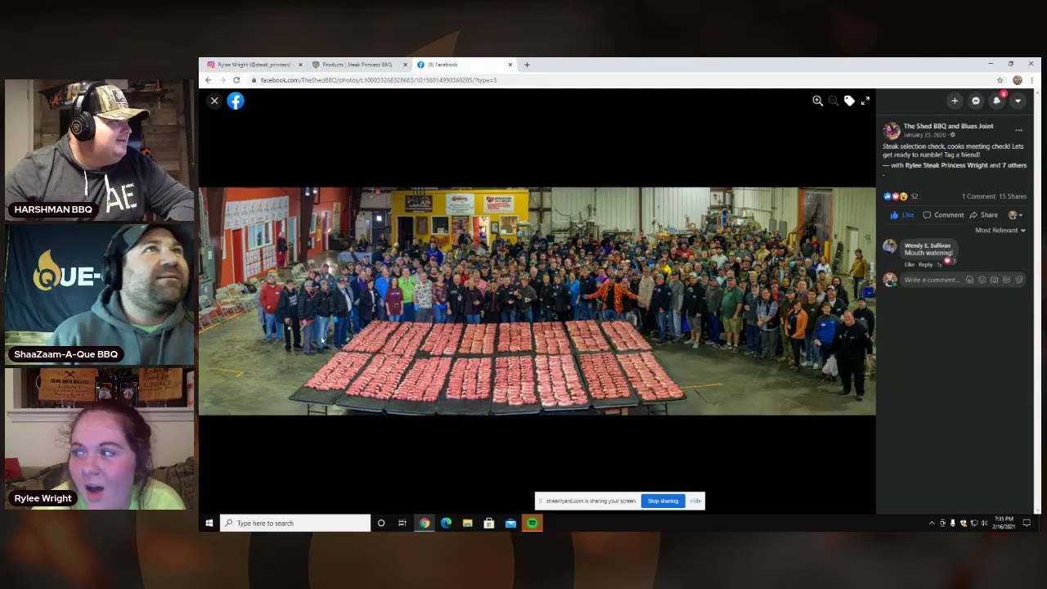Tag people in the photo
This screenshot has width=1047, height=589.
(849, 101)
